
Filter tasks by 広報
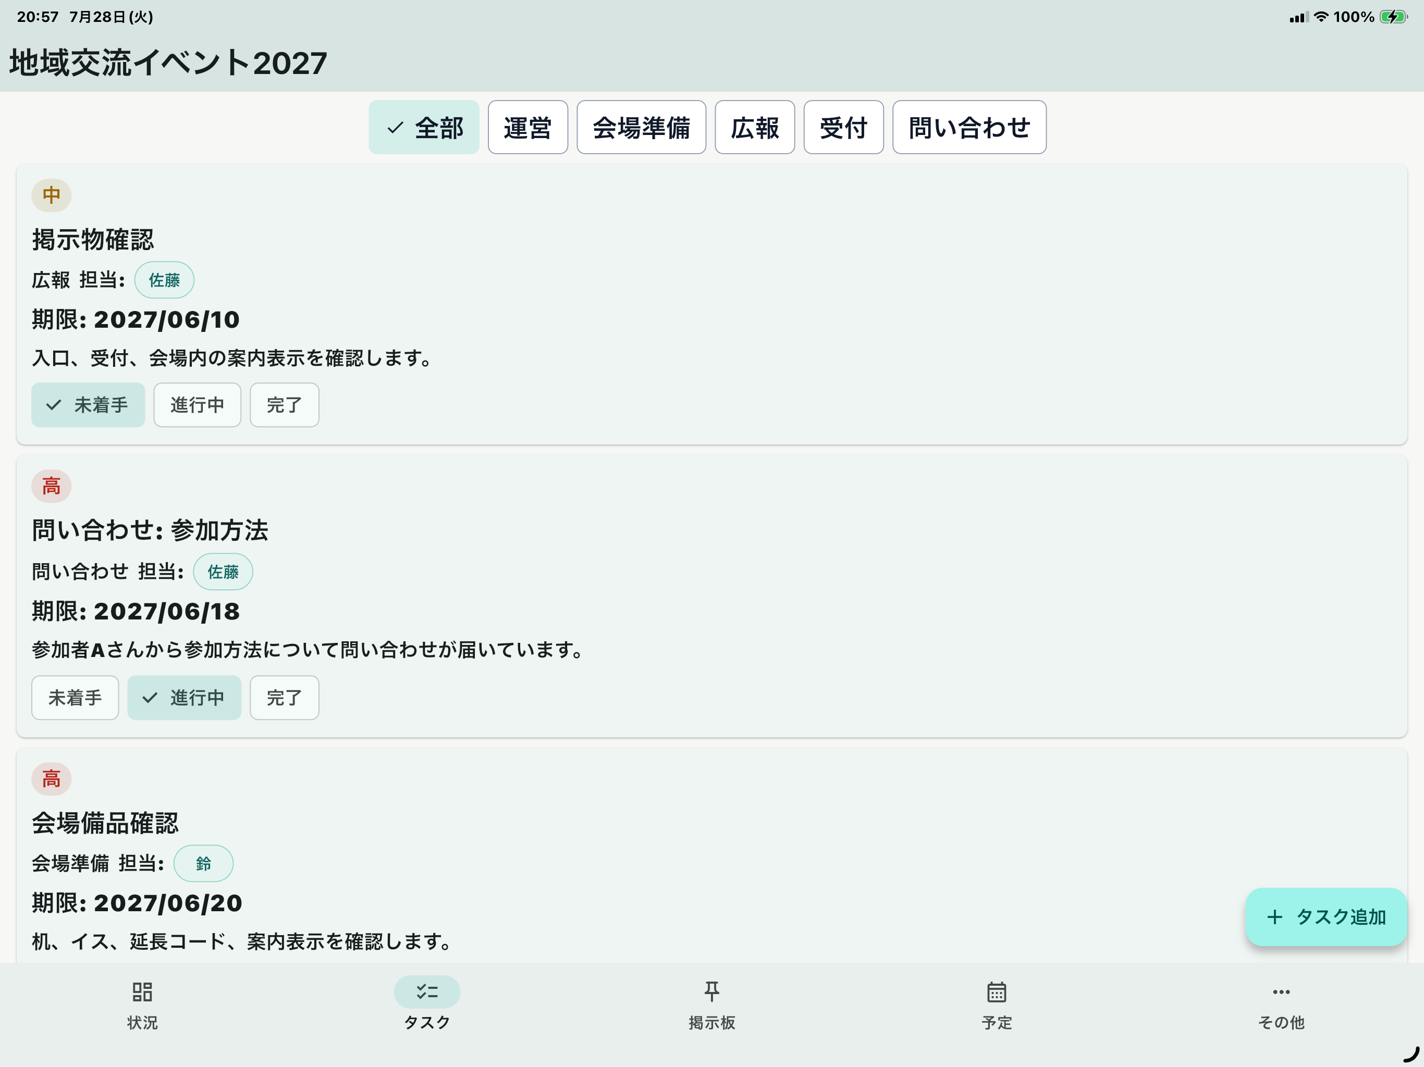pyautogui.click(x=755, y=128)
